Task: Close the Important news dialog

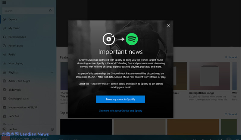Action: (168, 26)
